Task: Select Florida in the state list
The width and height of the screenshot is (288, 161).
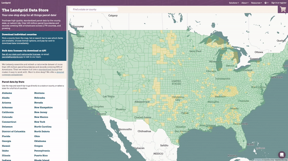Action: tap(6, 136)
